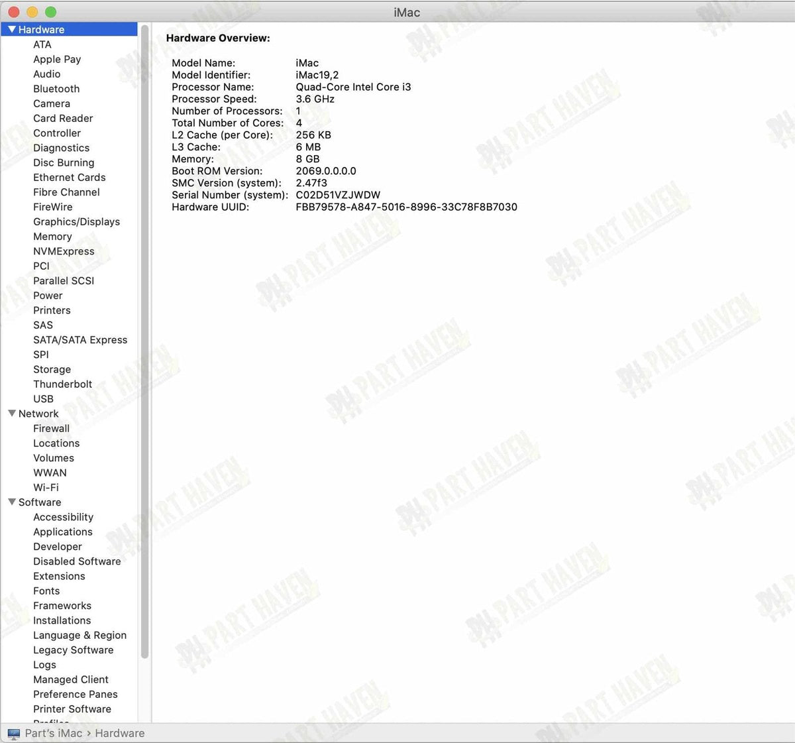The height and width of the screenshot is (743, 795).
Task: Open Applications under Software
Action: (63, 532)
